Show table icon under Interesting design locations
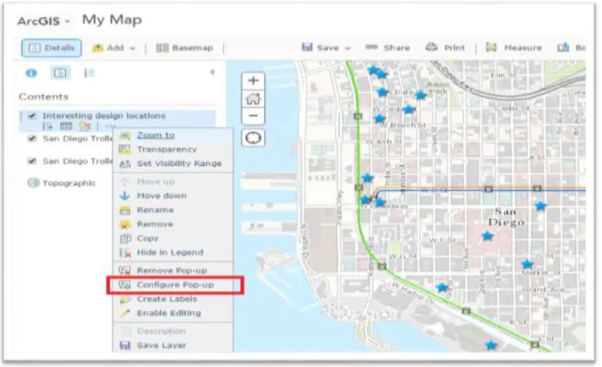The image size is (602, 367). (x=66, y=126)
